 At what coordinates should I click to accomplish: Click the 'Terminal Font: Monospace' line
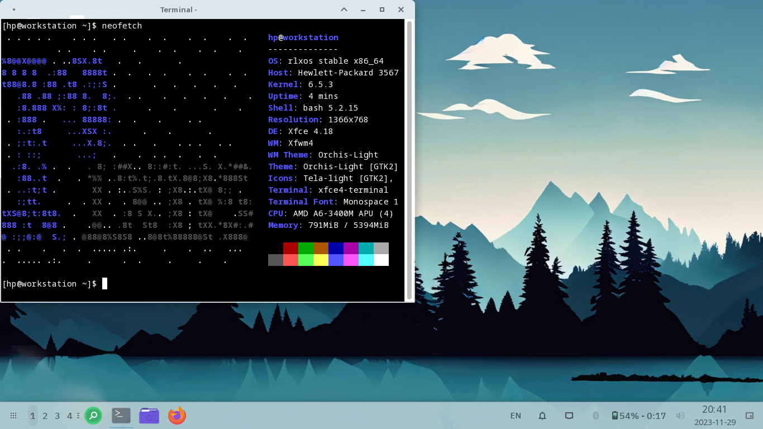[x=333, y=202]
